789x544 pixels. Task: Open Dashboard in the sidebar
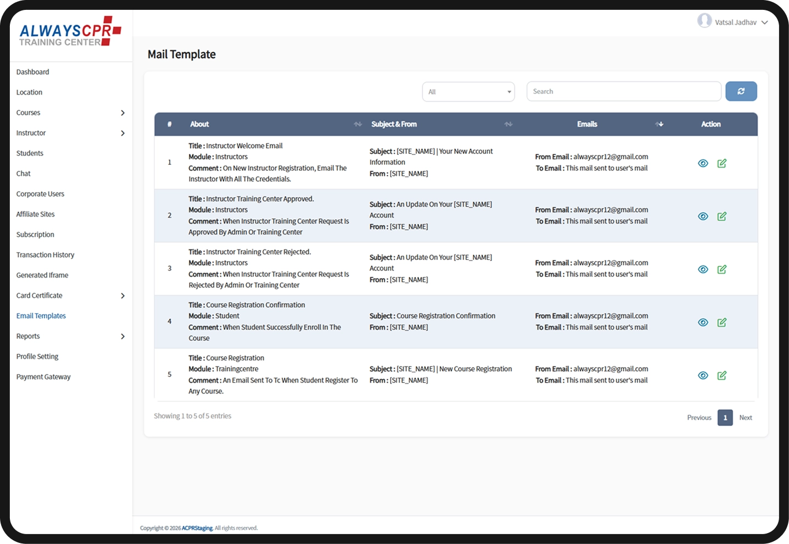pos(32,72)
